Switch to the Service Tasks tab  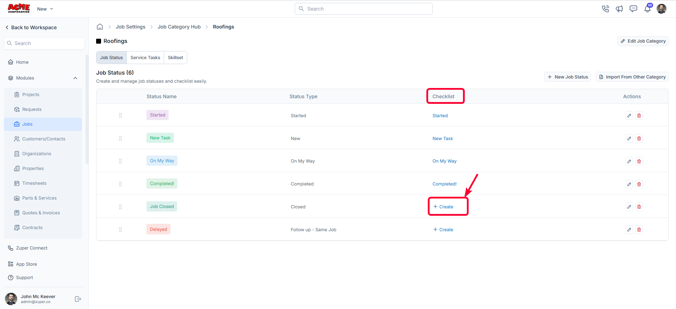tap(145, 58)
